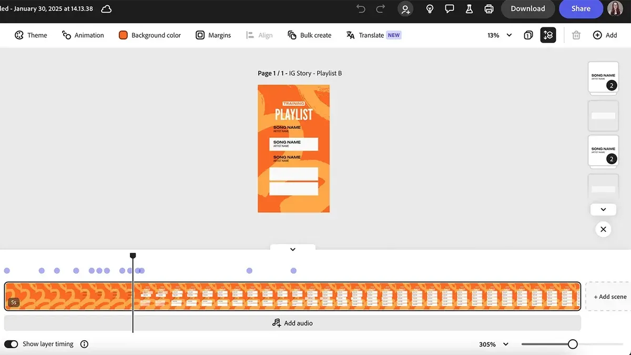Open the lightbulb tips icon
Screen dimensions: 631x355
click(x=430, y=9)
